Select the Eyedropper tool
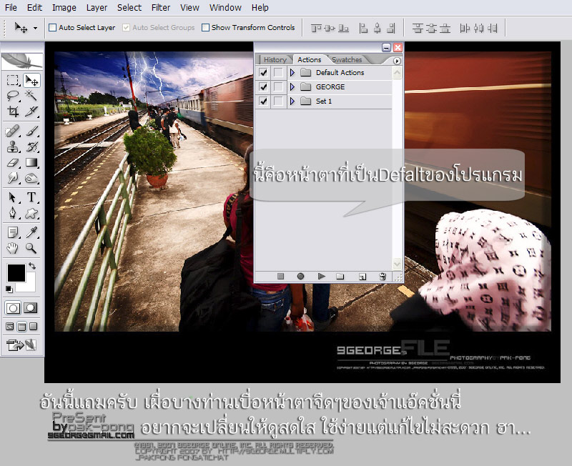The height and width of the screenshot is (466, 572). point(31,232)
